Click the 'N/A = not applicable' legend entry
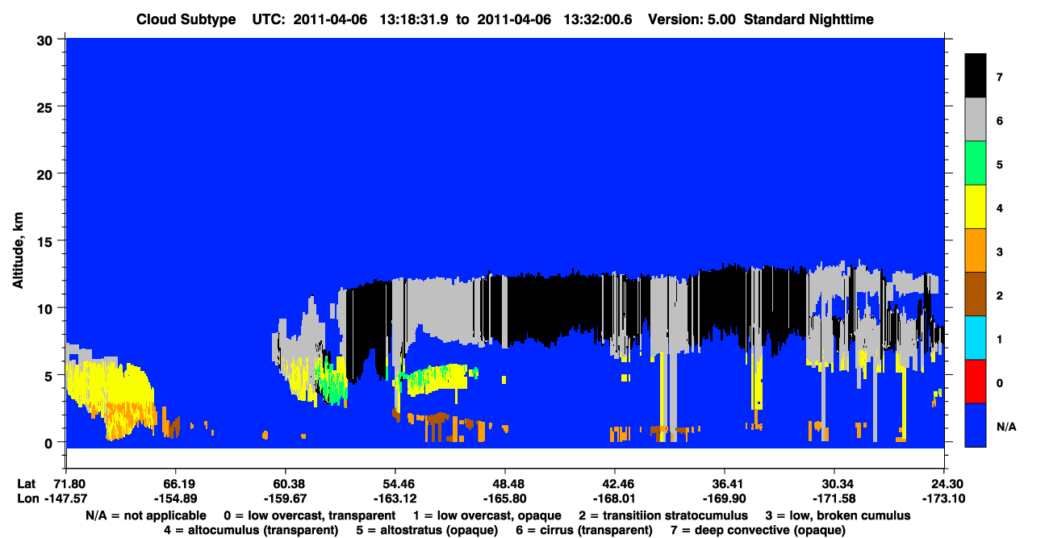The height and width of the screenshot is (538, 1049). click(x=145, y=515)
